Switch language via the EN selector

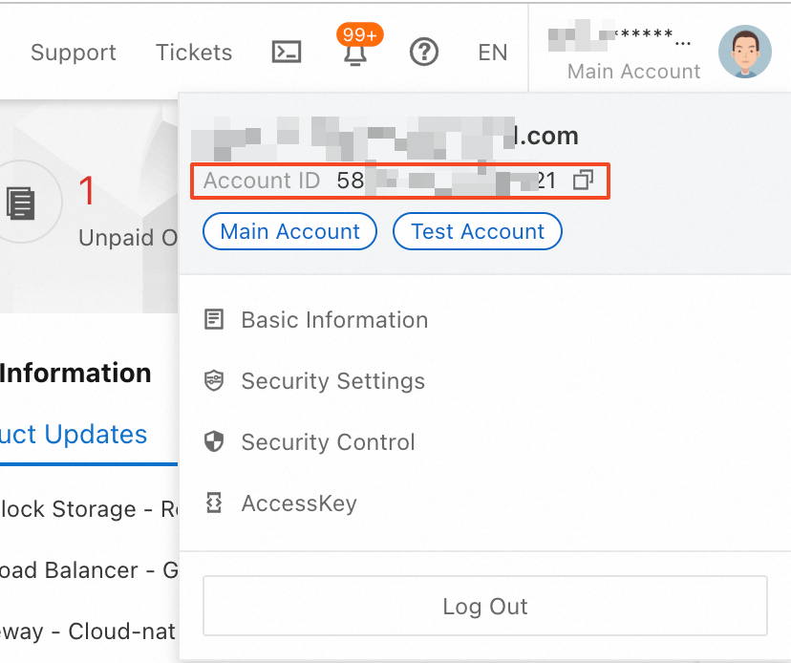(x=493, y=53)
